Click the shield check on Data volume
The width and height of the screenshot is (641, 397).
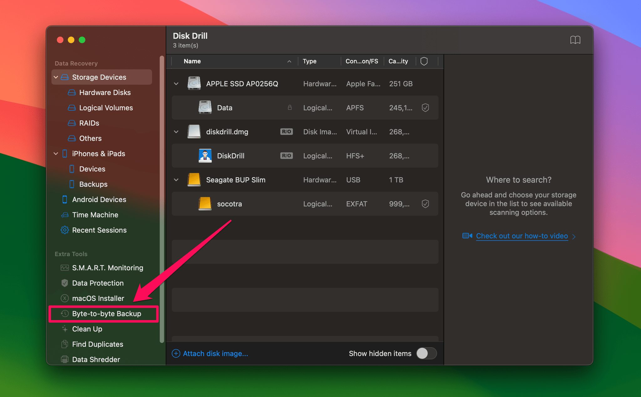[x=425, y=108]
